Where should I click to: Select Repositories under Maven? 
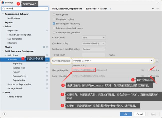point(19,80)
